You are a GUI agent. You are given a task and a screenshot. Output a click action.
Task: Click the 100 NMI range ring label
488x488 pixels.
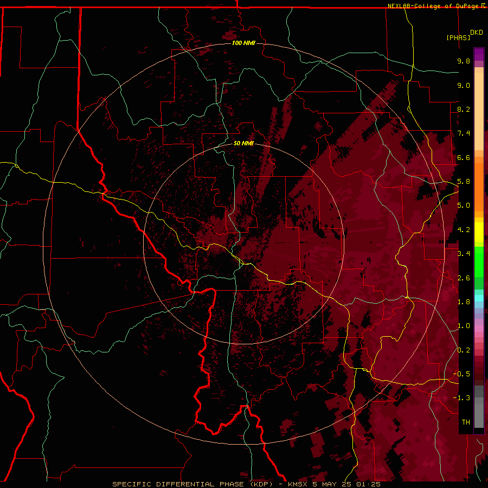pos(243,43)
